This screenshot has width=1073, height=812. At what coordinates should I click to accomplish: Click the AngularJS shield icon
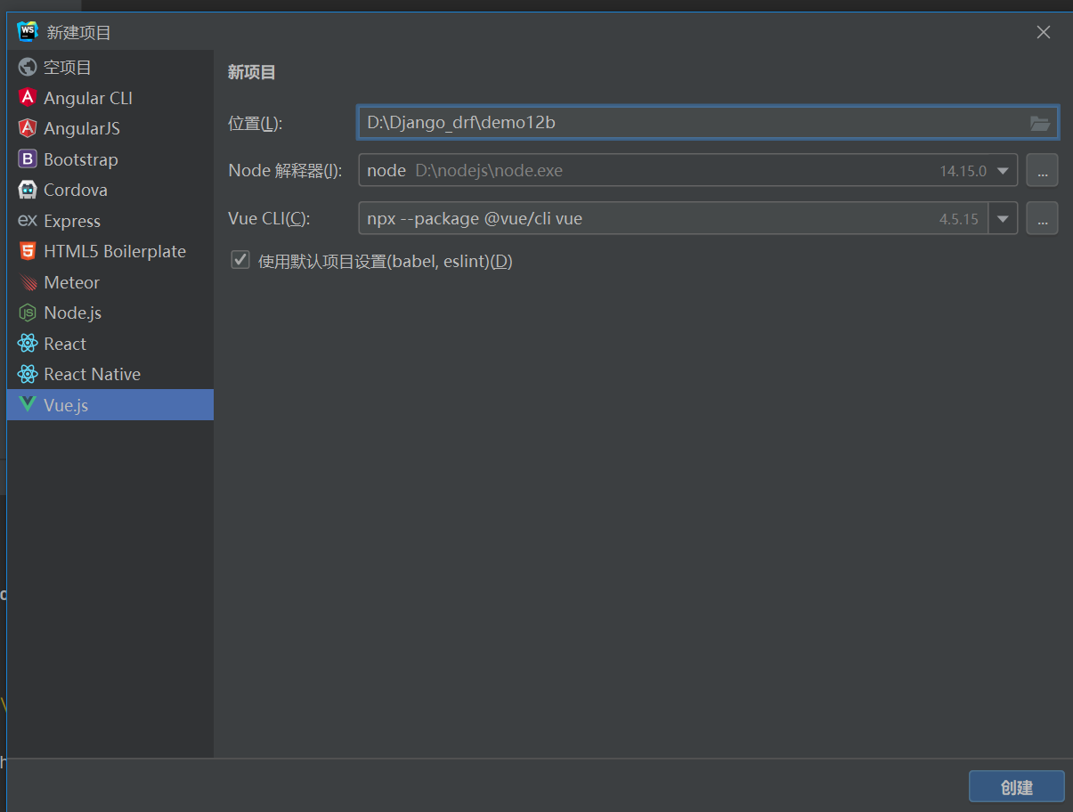[x=28, y=128]
